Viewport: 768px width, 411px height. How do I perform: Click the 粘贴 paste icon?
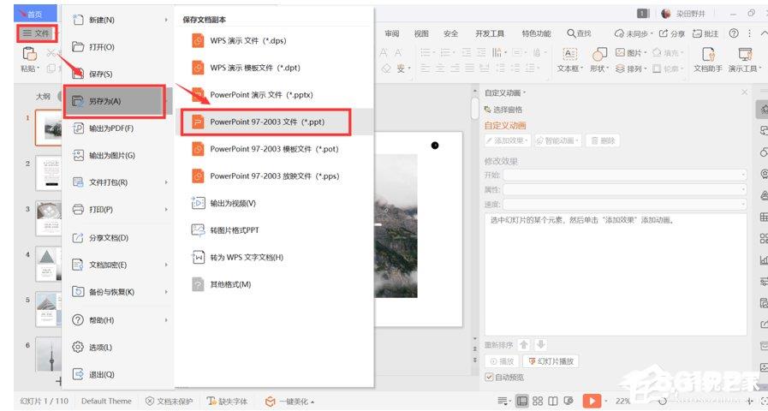(29, 55)
